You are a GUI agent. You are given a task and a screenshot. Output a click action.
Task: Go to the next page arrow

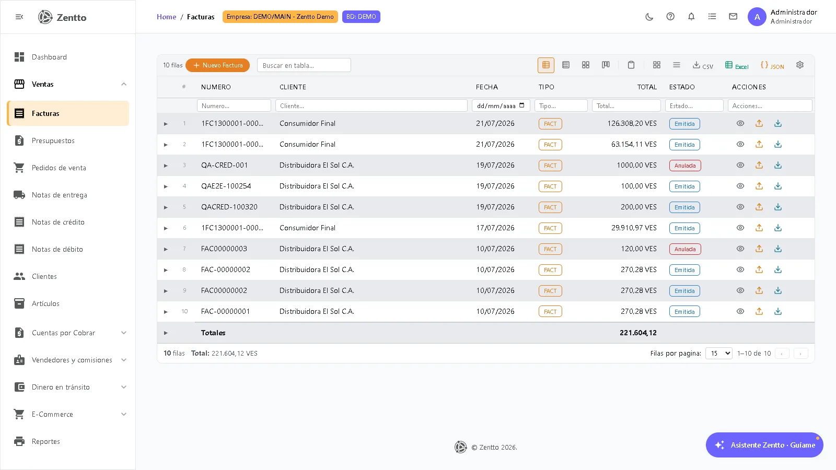click(800, 354)
